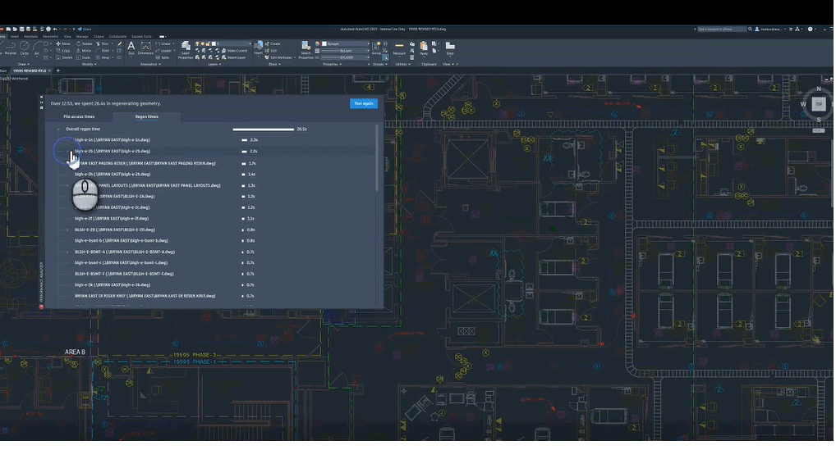Click the Mirror tool
Image resolution: width=836 pixels, height=450 pixels.
pyautogui.click(x=85, y=51)
